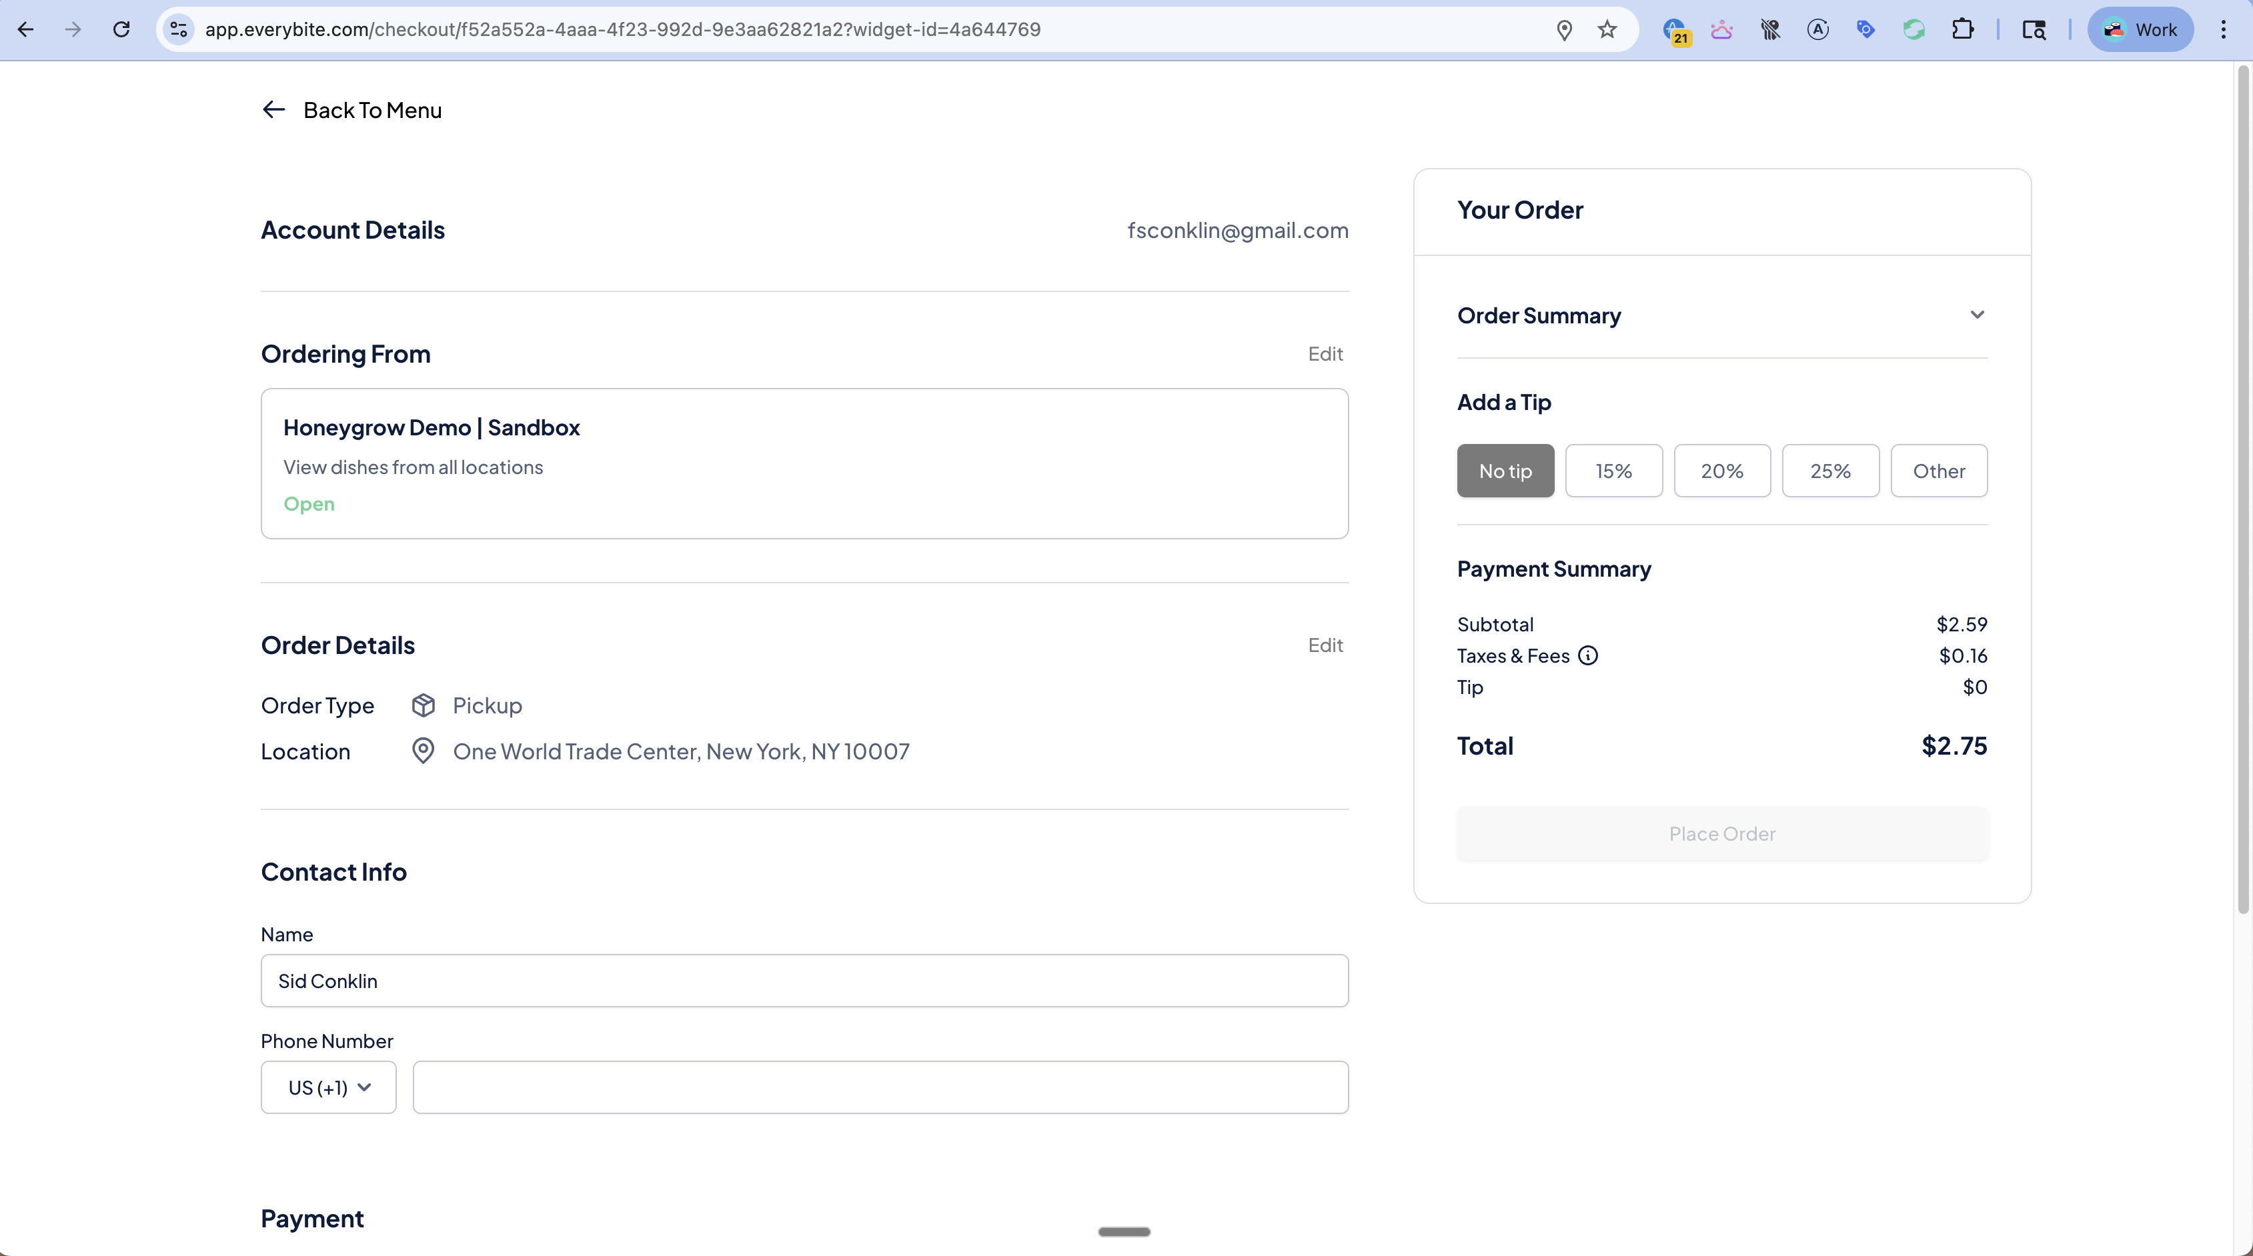Image resolution: width=2253 pixels, height=1256 pixels.
Task: Open the browser extensions puzzle icon
Action: [x=1962, y=30]
